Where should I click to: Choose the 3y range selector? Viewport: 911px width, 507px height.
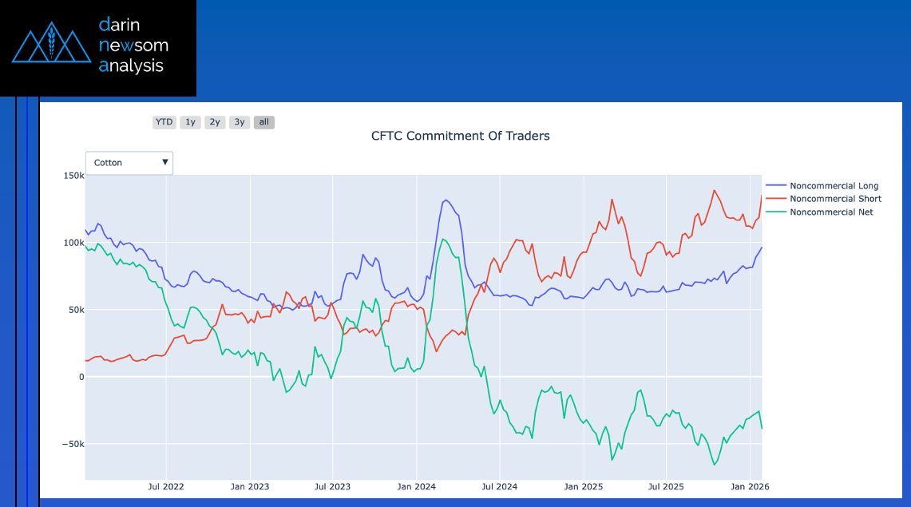240,122
